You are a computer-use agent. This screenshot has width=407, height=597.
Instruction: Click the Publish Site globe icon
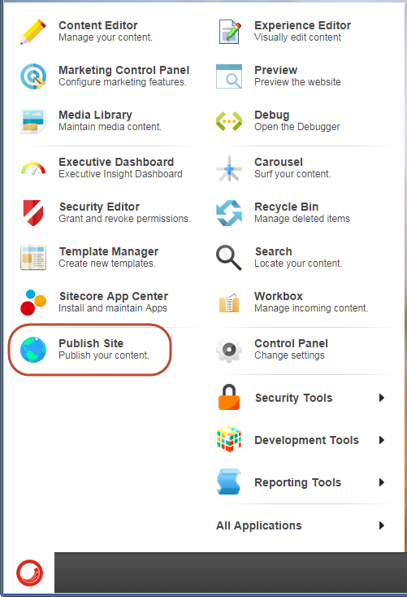pos(33,350)
